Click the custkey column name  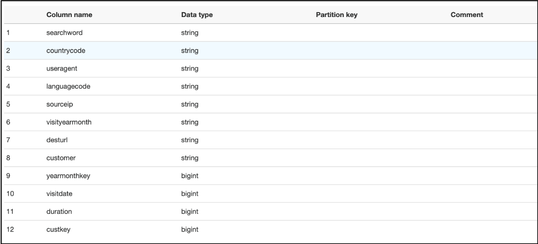pos(58,230)
